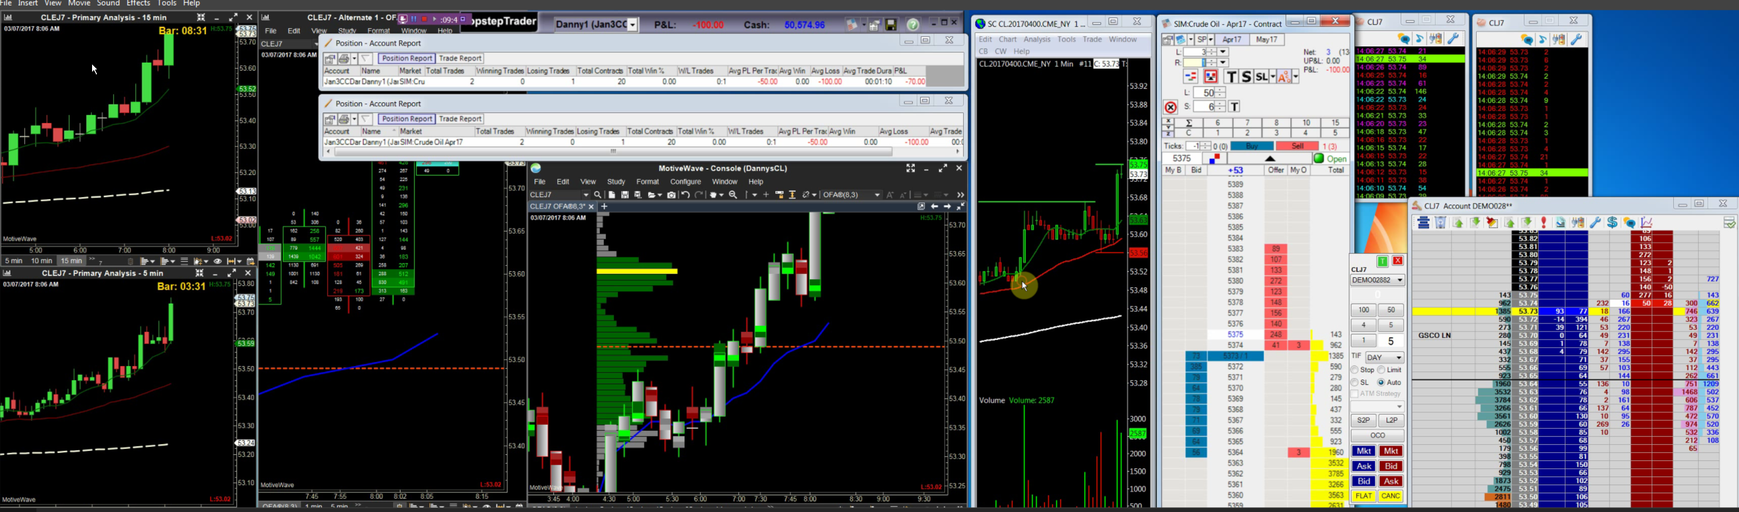Switch to Trade Report tab in the upper Position report

pos(460,59)
